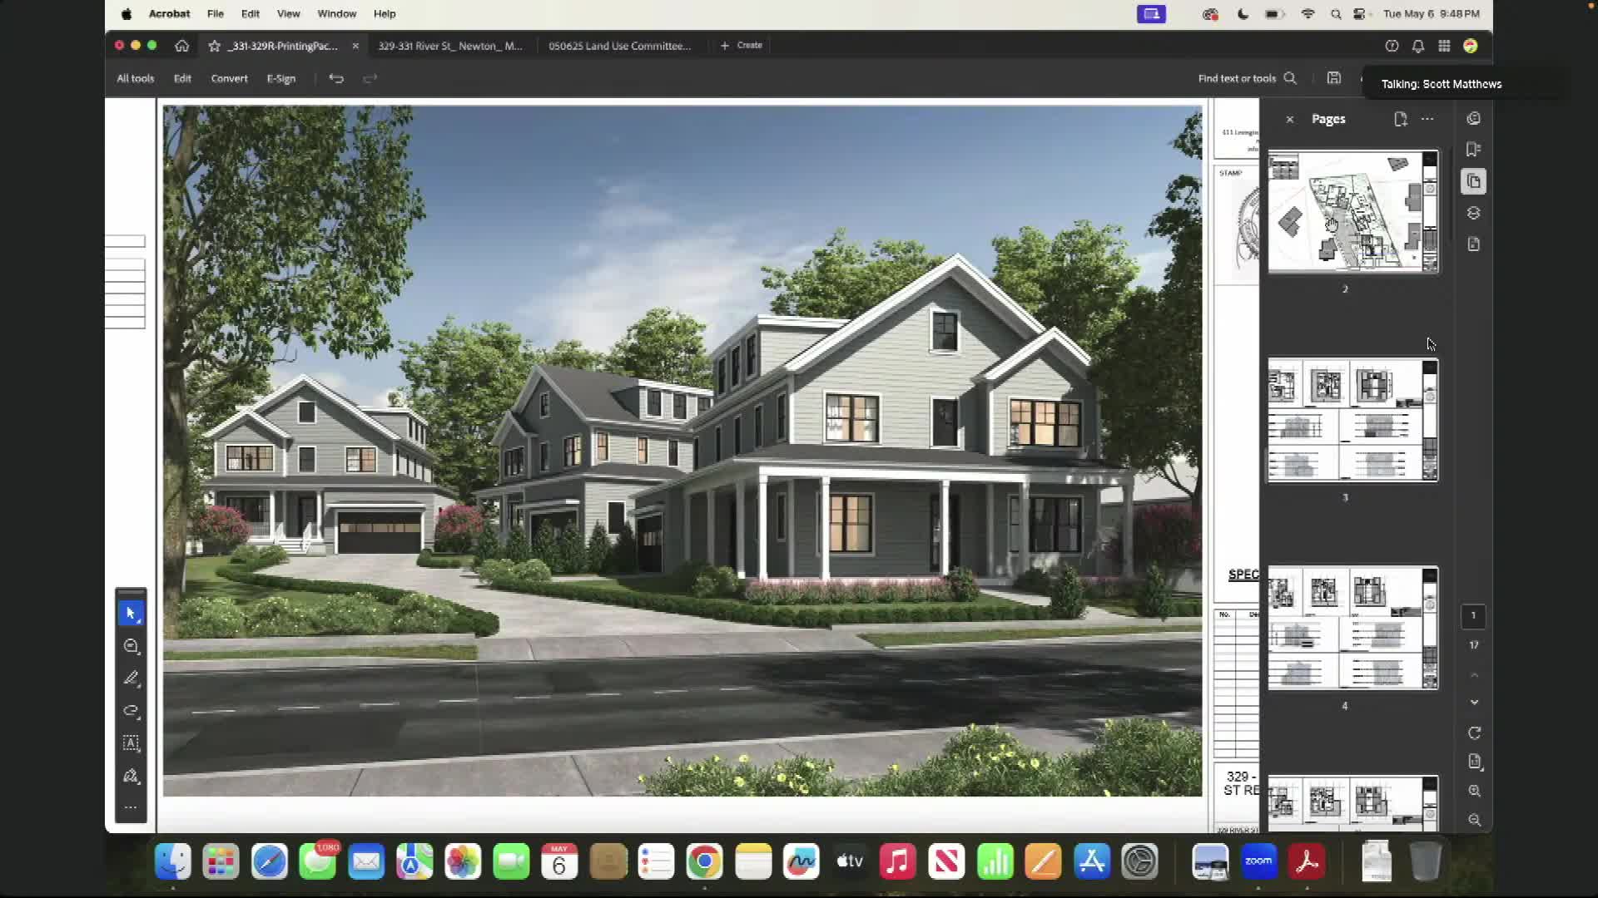
Task: Select the arrow selection tool
Action: [x=131, y=614]
